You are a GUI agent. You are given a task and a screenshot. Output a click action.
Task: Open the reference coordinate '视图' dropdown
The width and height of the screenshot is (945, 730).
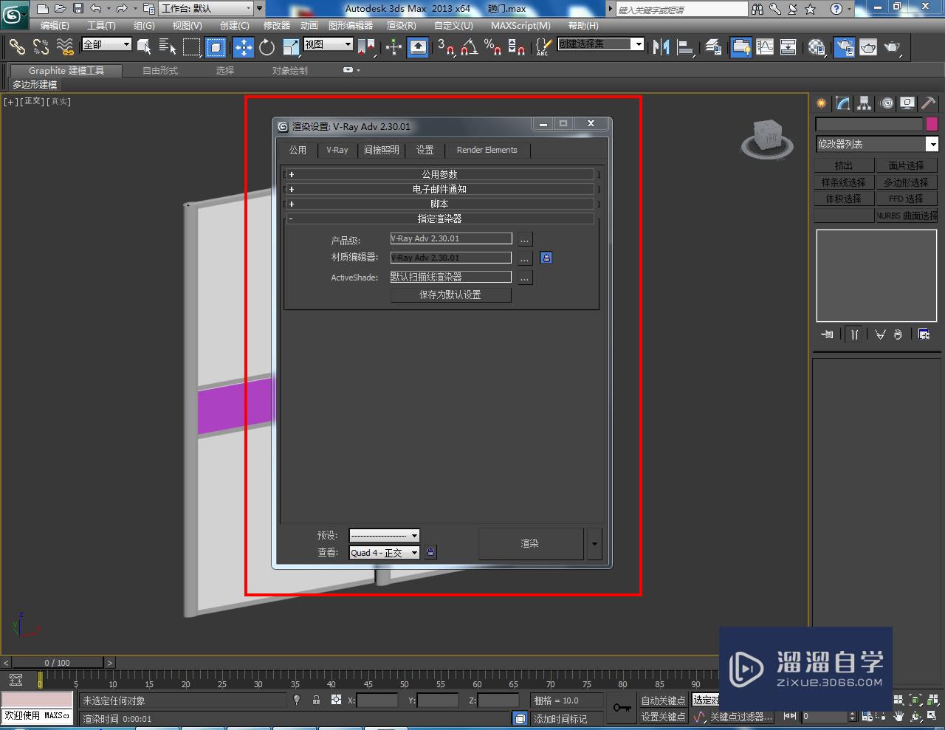click(328, 44)
